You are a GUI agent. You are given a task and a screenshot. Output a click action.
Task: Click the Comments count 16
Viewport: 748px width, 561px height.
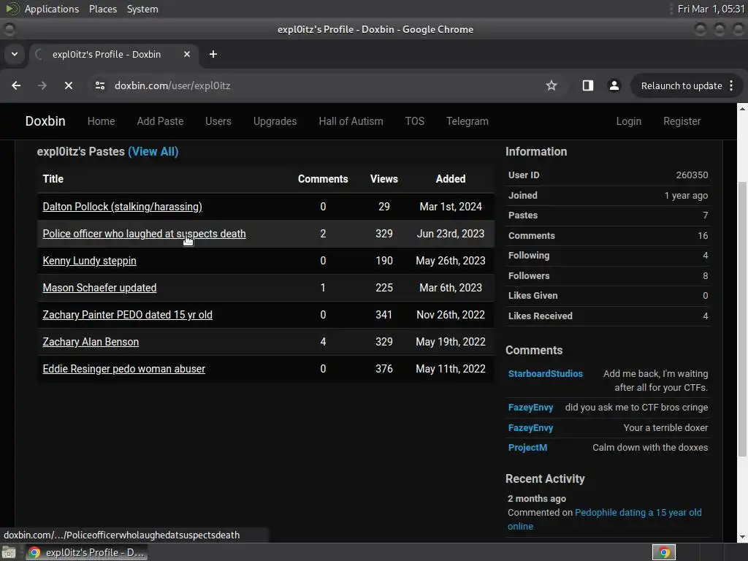703,236
